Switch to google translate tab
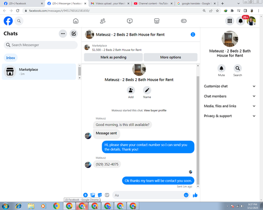 point(196,4)
